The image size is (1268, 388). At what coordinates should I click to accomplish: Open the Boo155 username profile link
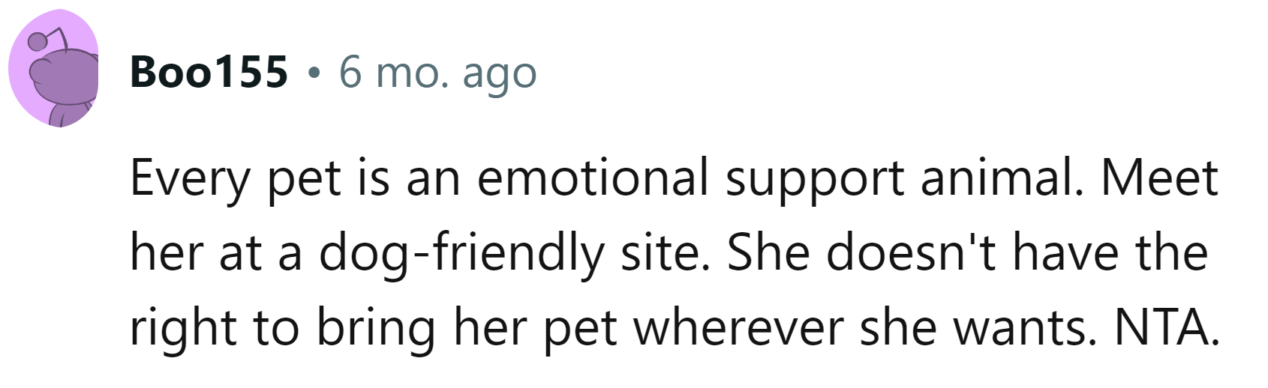(x=209, y=73)
